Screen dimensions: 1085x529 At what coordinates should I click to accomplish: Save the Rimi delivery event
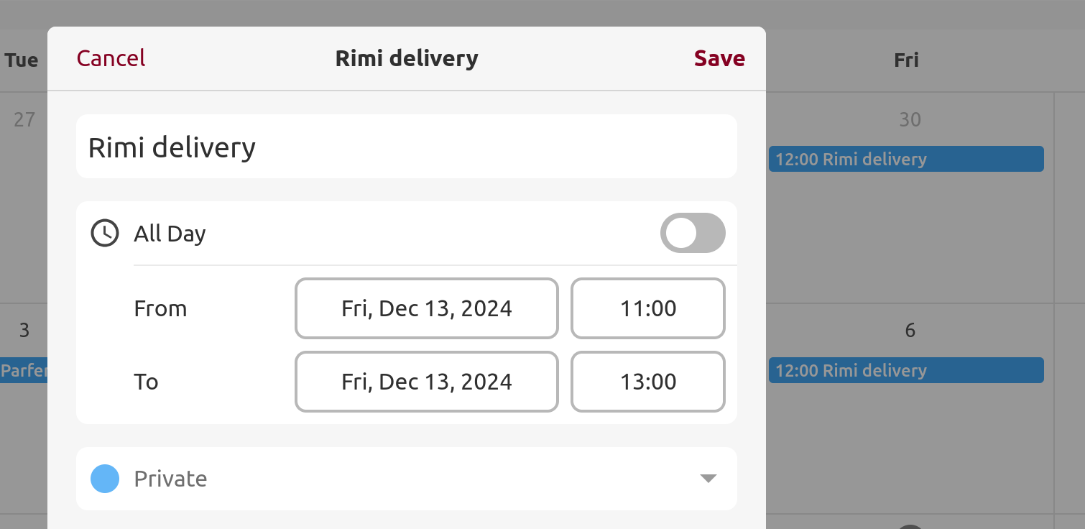click(719, 58)
